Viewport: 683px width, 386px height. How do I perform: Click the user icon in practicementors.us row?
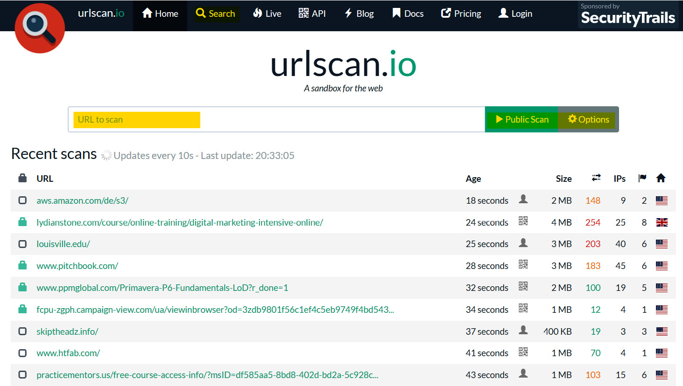pyautogui.click(x=523, y=373)
